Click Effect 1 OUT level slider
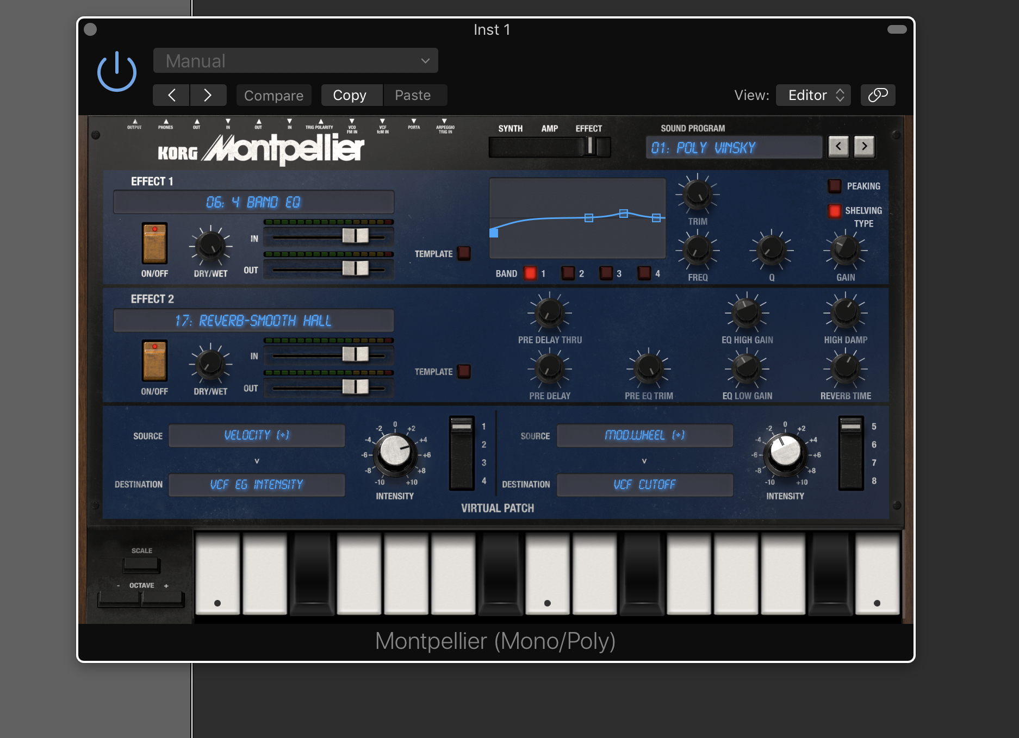The height and width of the screenshot is (738, 1019). pyautogui.click(x=356, y=268)
